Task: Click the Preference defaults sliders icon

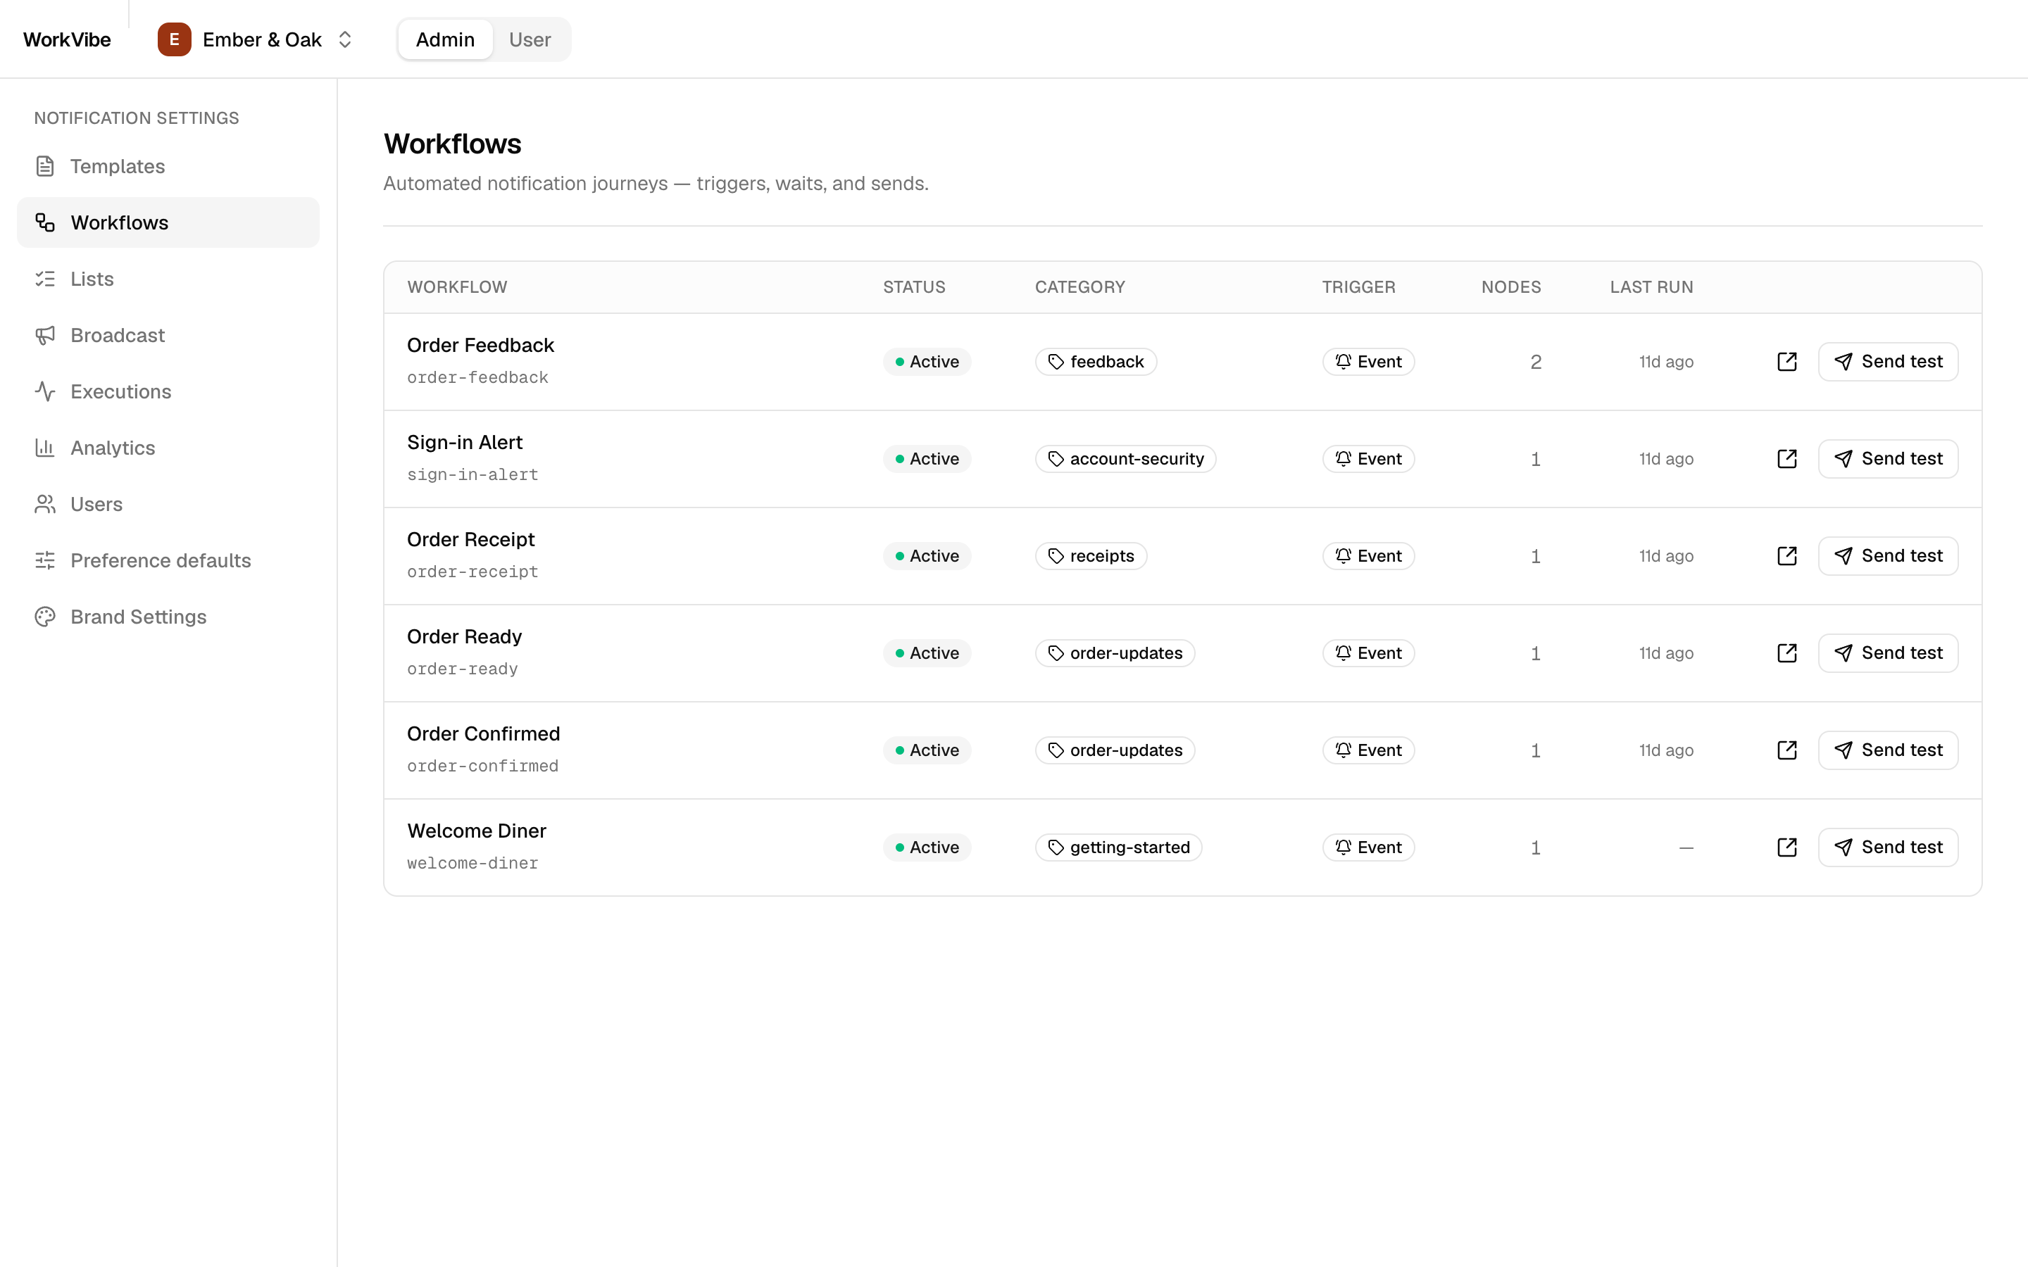Action: pyautogui.click(x=45, y=560)
